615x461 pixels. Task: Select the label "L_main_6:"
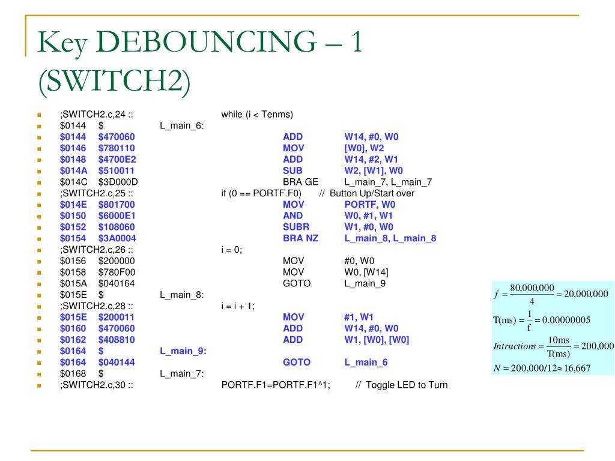pyautogui.click(x=181, y=126)
